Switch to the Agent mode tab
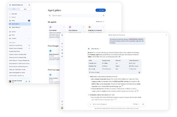 25,9
